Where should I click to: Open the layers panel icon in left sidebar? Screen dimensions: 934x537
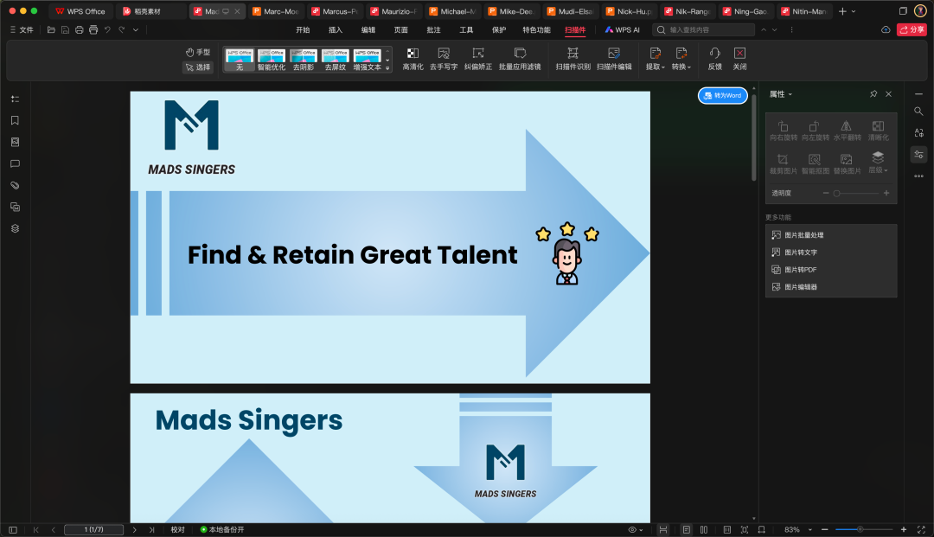(15, 228)
